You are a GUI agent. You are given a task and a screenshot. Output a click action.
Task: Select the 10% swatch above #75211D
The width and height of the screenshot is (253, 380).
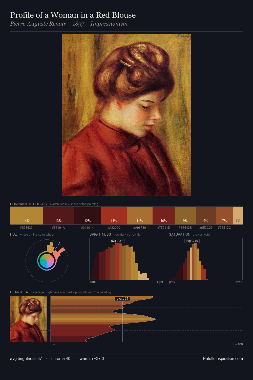coord(164,216)
